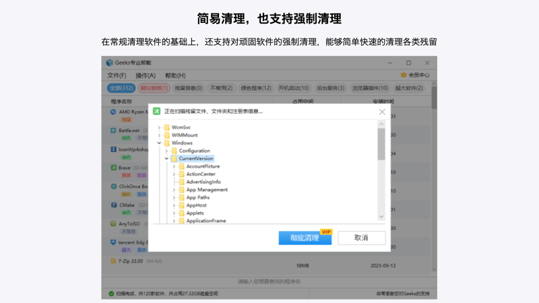Click the crown icon beside 会员中心
Image resolution: width=539 pixels, height=303 pixels.
pos(404,75)
